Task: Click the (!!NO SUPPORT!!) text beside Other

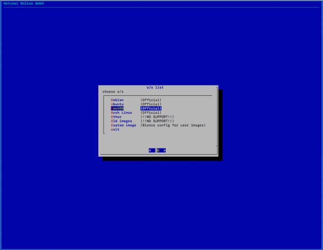Action: [x=157, y=117]
